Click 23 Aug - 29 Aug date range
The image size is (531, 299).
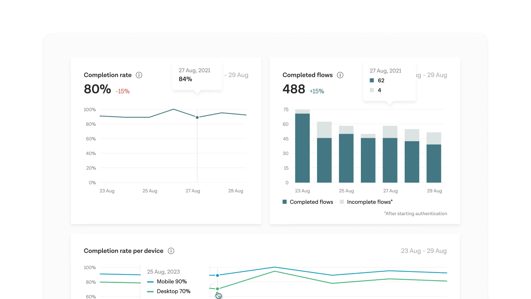click(x=423, y=251)
